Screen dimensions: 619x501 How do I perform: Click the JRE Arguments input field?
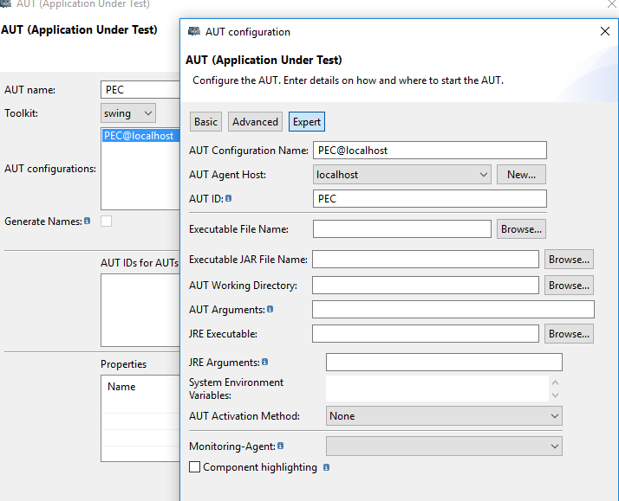click(x=444, y=362)
